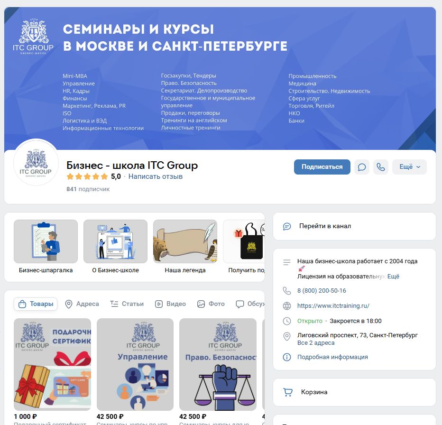
Task: Expand the Ещё dropdown menu
Action: [x=409, y=167]
